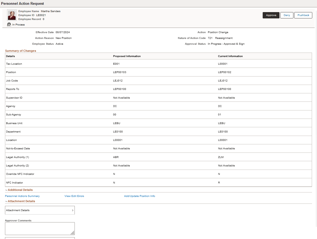Click the Details column header
Screen dimensions: 317x239
10,56
